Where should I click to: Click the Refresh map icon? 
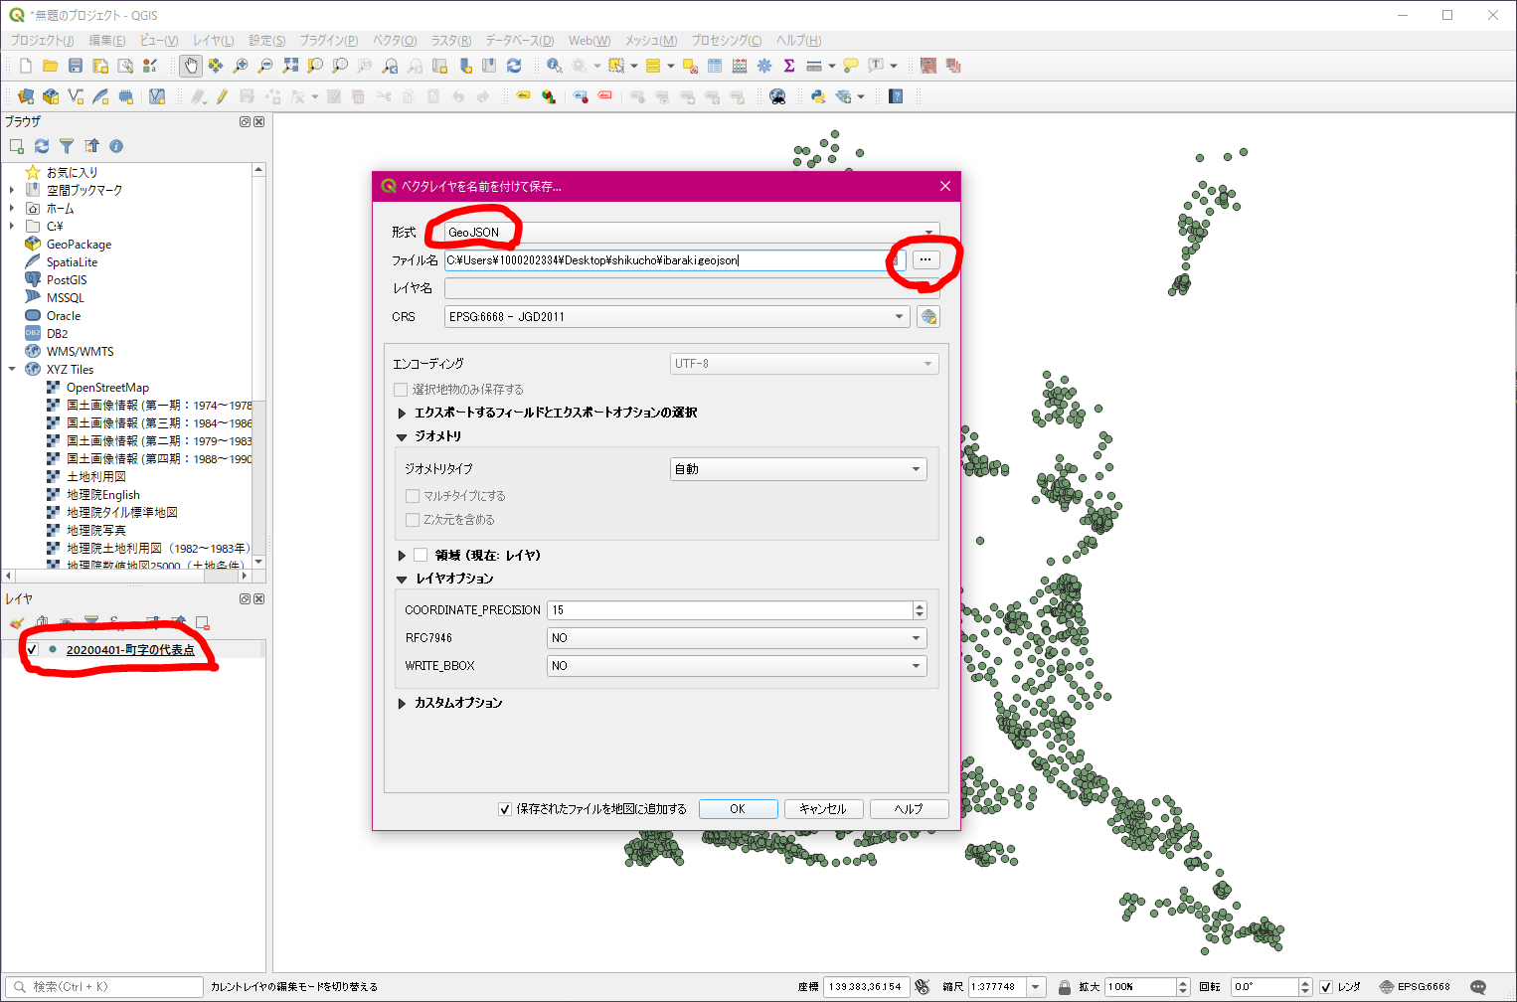point(514,66)
